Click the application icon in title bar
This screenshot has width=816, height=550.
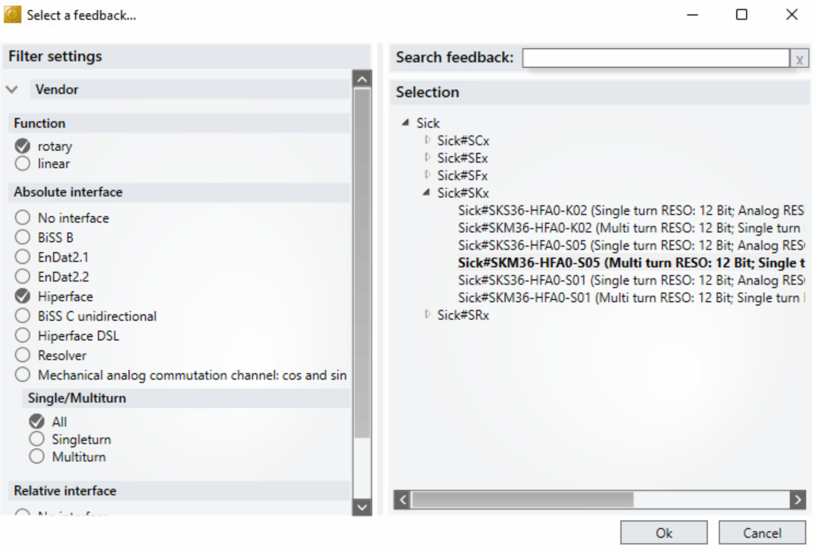pyautogui.click(x=12, y=15)
